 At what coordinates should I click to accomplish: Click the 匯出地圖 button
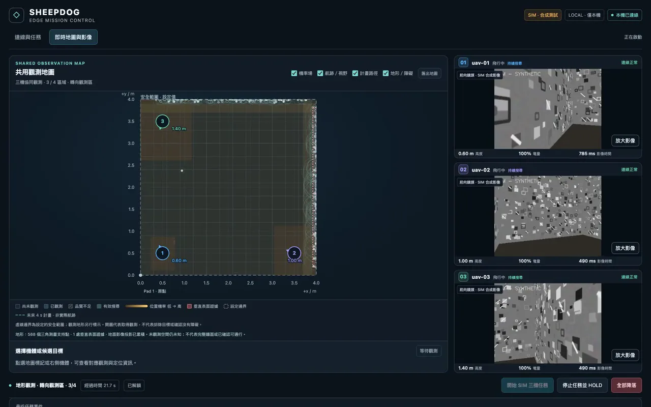pos(430,73)
